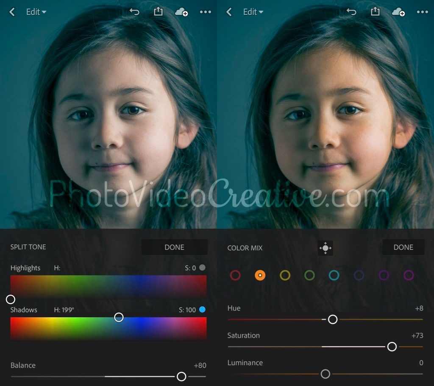The width and height of the screenshot is (434, 386).
Task: Tap the share icon above the Split Tone photo
Action: 158,12
